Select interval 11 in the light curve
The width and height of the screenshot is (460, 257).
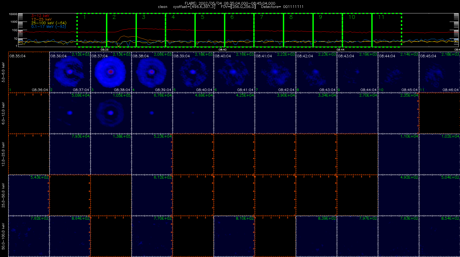387,30
